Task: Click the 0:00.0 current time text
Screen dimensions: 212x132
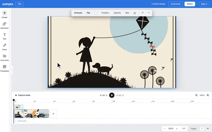Action: tap(103, 95)
